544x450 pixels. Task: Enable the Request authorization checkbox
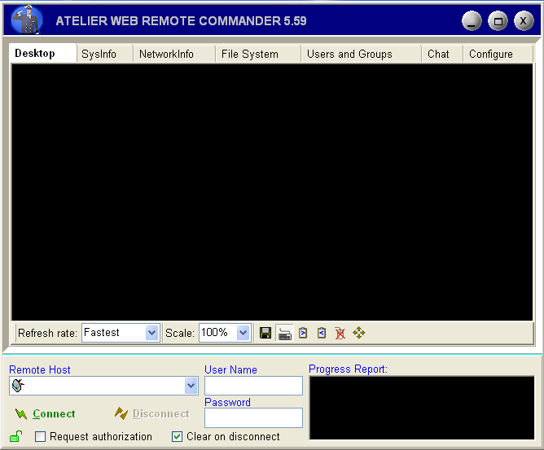click(40, 436)
